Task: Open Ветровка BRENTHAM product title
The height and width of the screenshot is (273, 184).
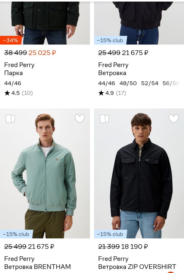Action: 38,267
